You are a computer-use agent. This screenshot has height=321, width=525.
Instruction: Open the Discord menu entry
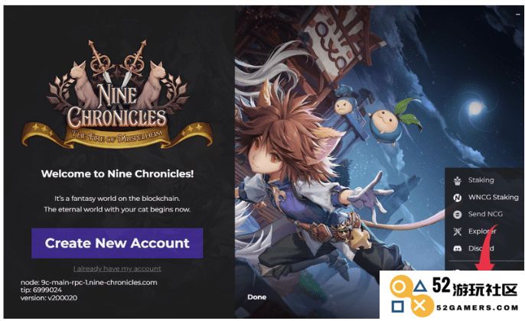[x=484, y=248]
